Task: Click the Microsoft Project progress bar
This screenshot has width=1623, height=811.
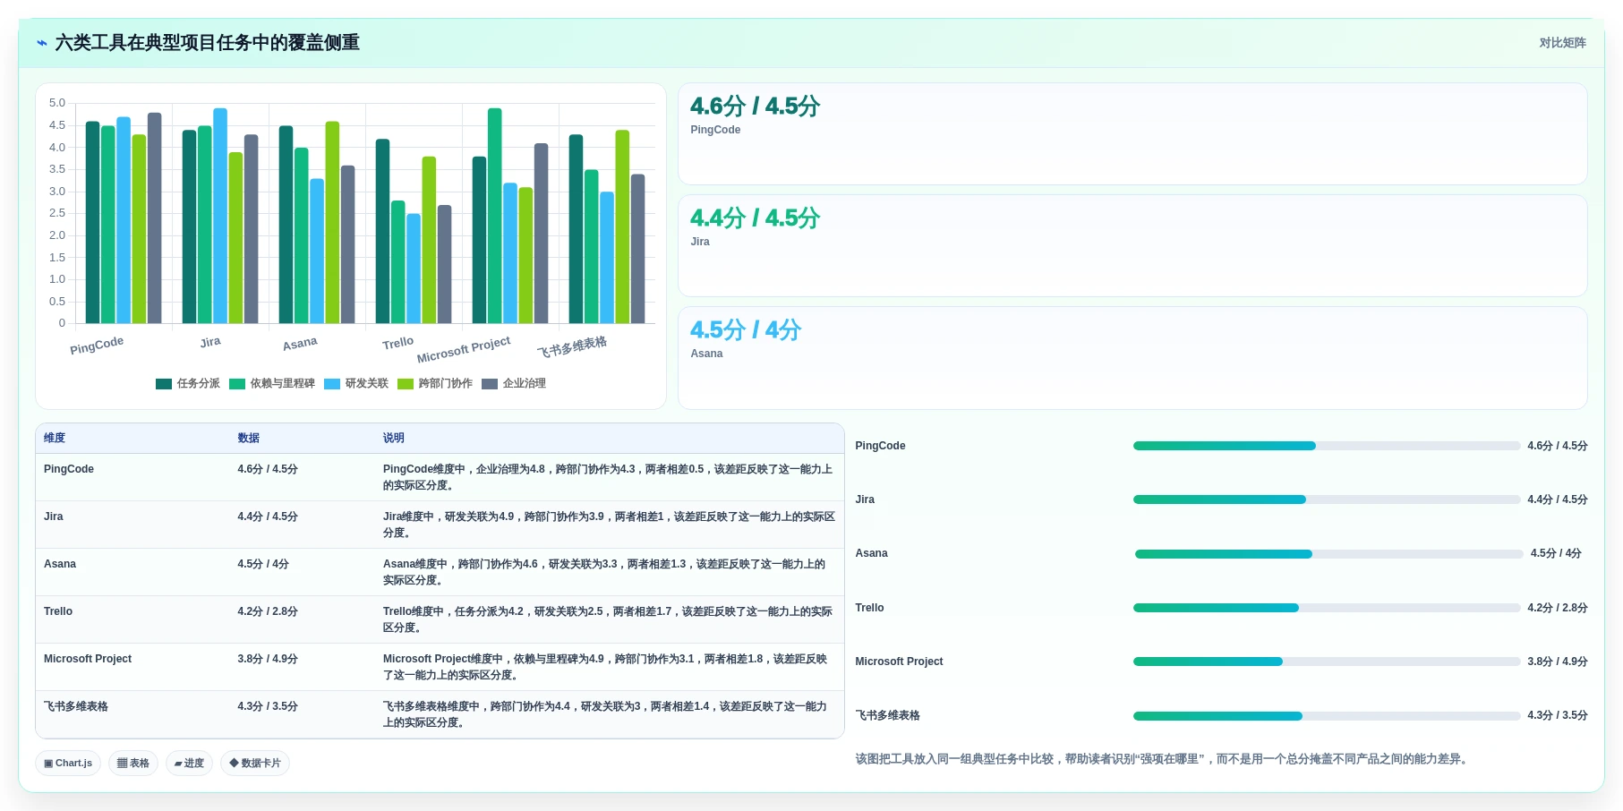Action: click(x=1326, y=662)
